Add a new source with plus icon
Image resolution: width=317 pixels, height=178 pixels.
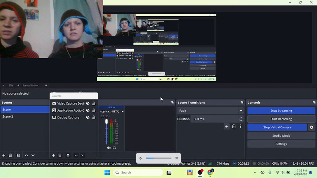click(53, 155)
